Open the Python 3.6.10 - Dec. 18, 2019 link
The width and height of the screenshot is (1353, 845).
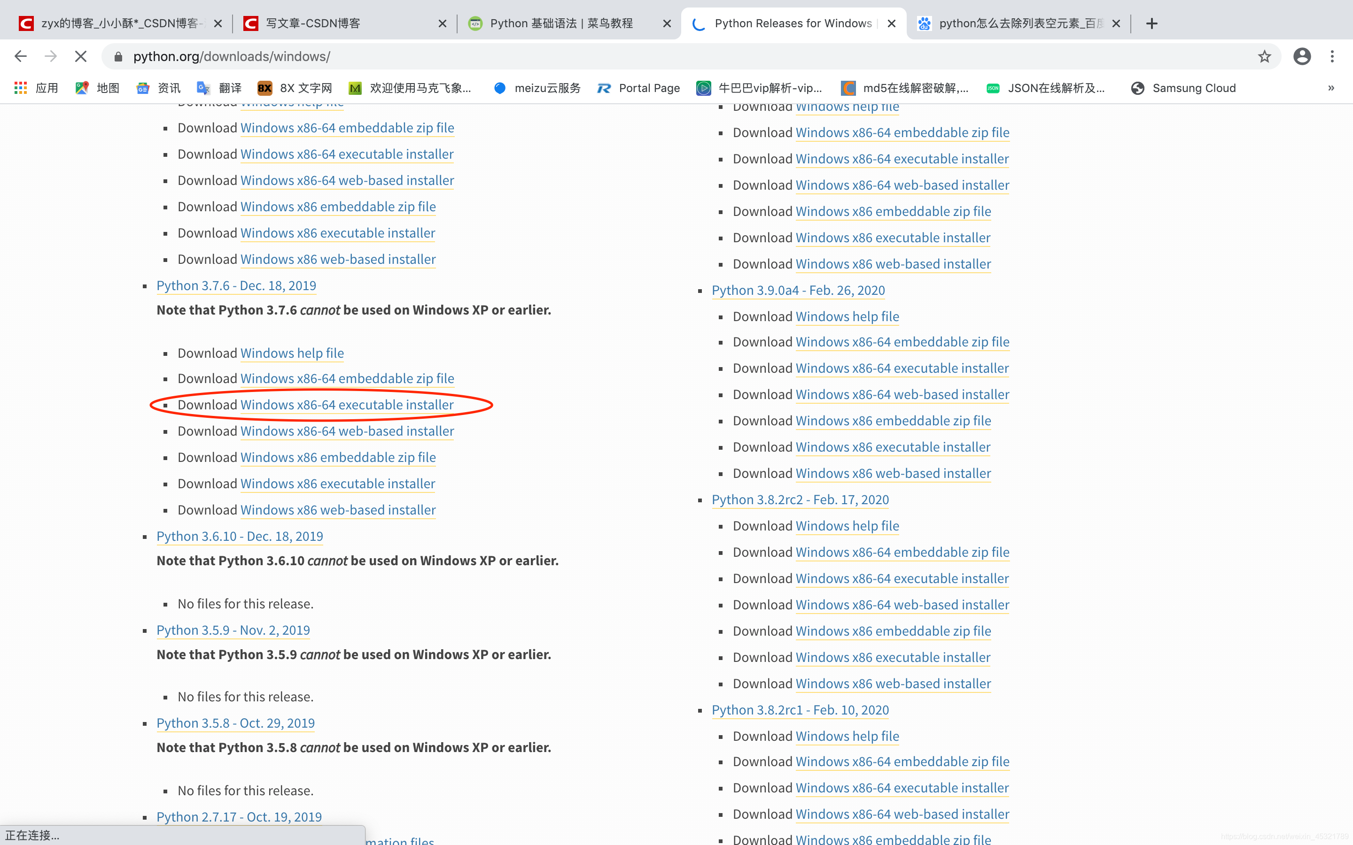[240, 536]
